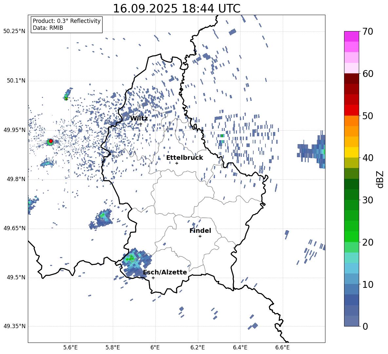Click the colorbar 70 tick label

click(x=368, y=32)
